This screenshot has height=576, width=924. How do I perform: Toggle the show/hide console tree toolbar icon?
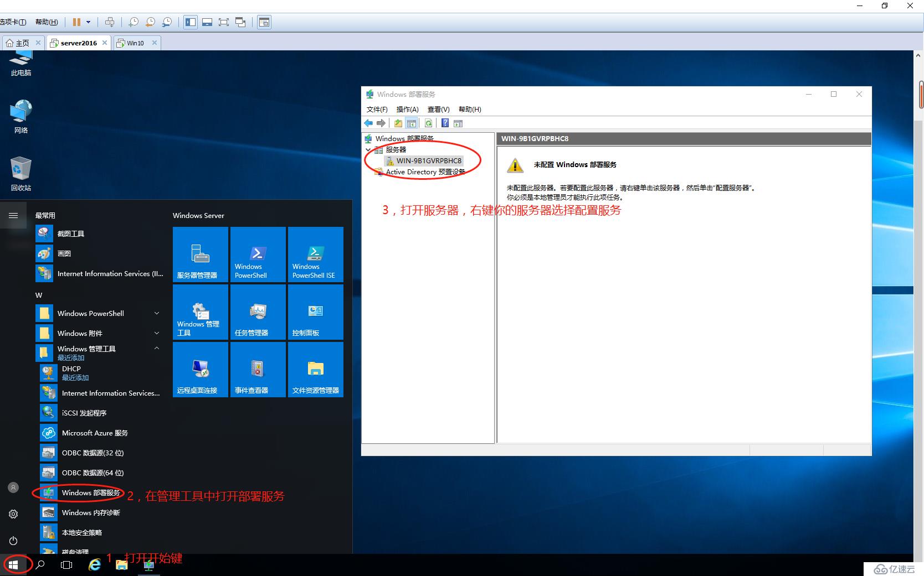[411, 123]
